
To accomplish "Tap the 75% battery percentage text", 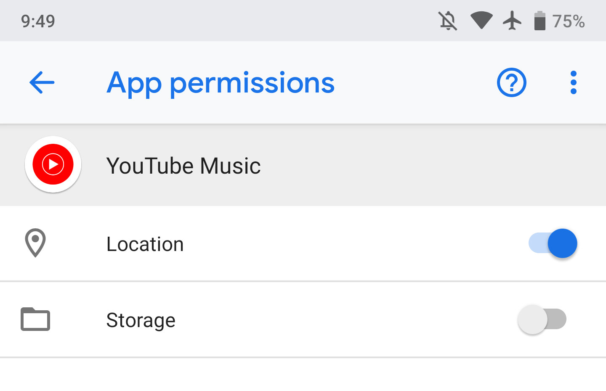I will pos(569,21).
